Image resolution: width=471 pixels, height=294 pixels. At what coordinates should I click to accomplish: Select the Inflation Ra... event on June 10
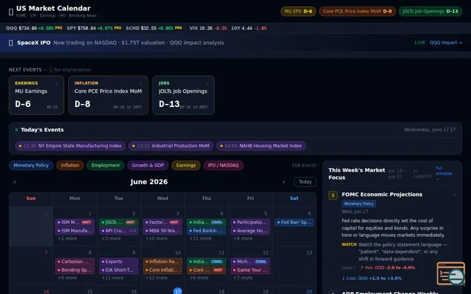[162, 262]
